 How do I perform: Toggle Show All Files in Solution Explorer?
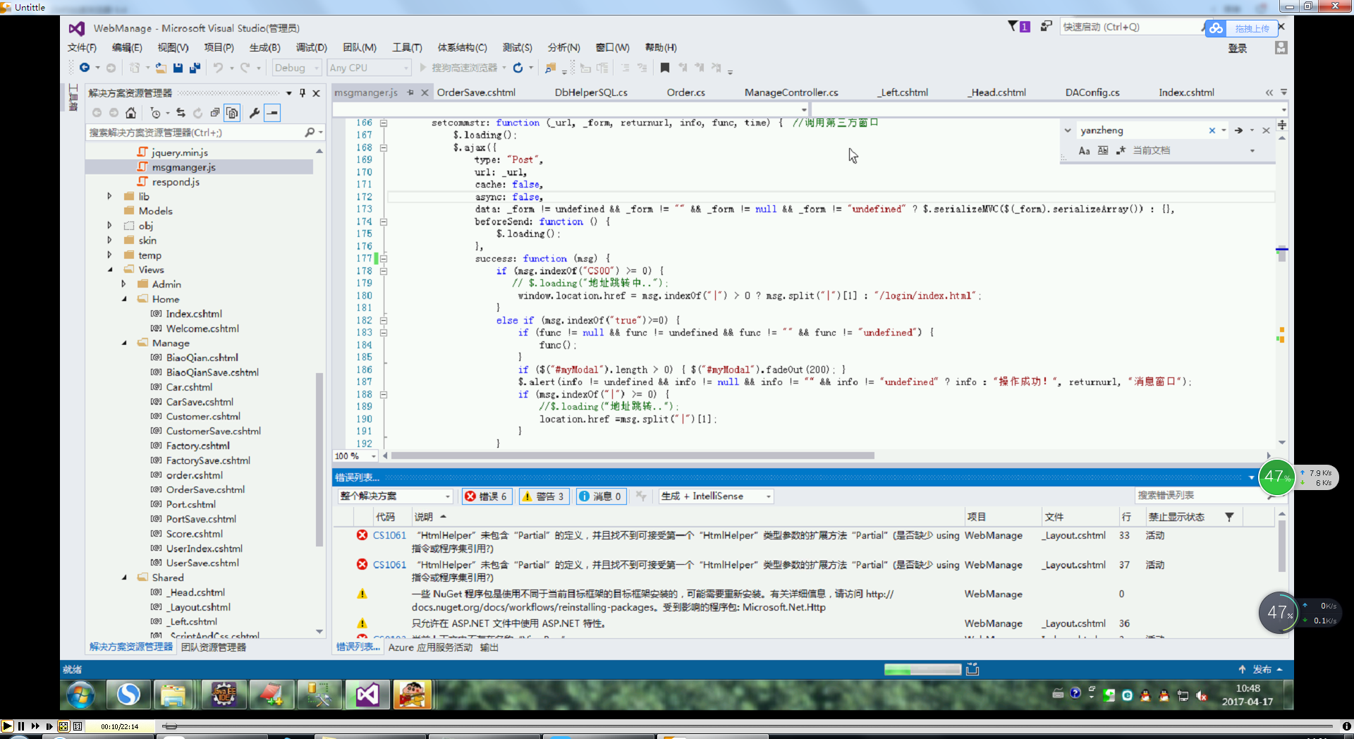(232, 113)
